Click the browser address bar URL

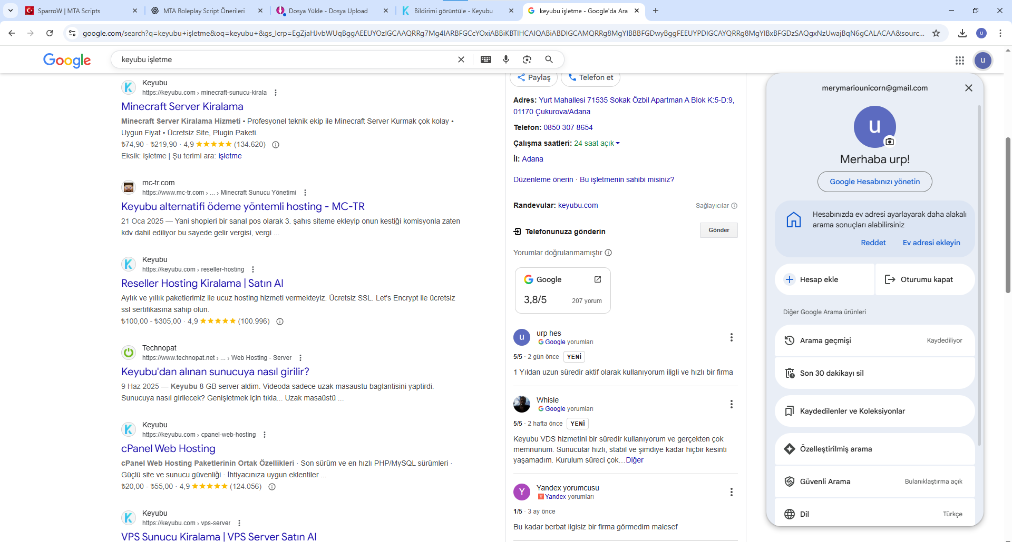(503, 33)
